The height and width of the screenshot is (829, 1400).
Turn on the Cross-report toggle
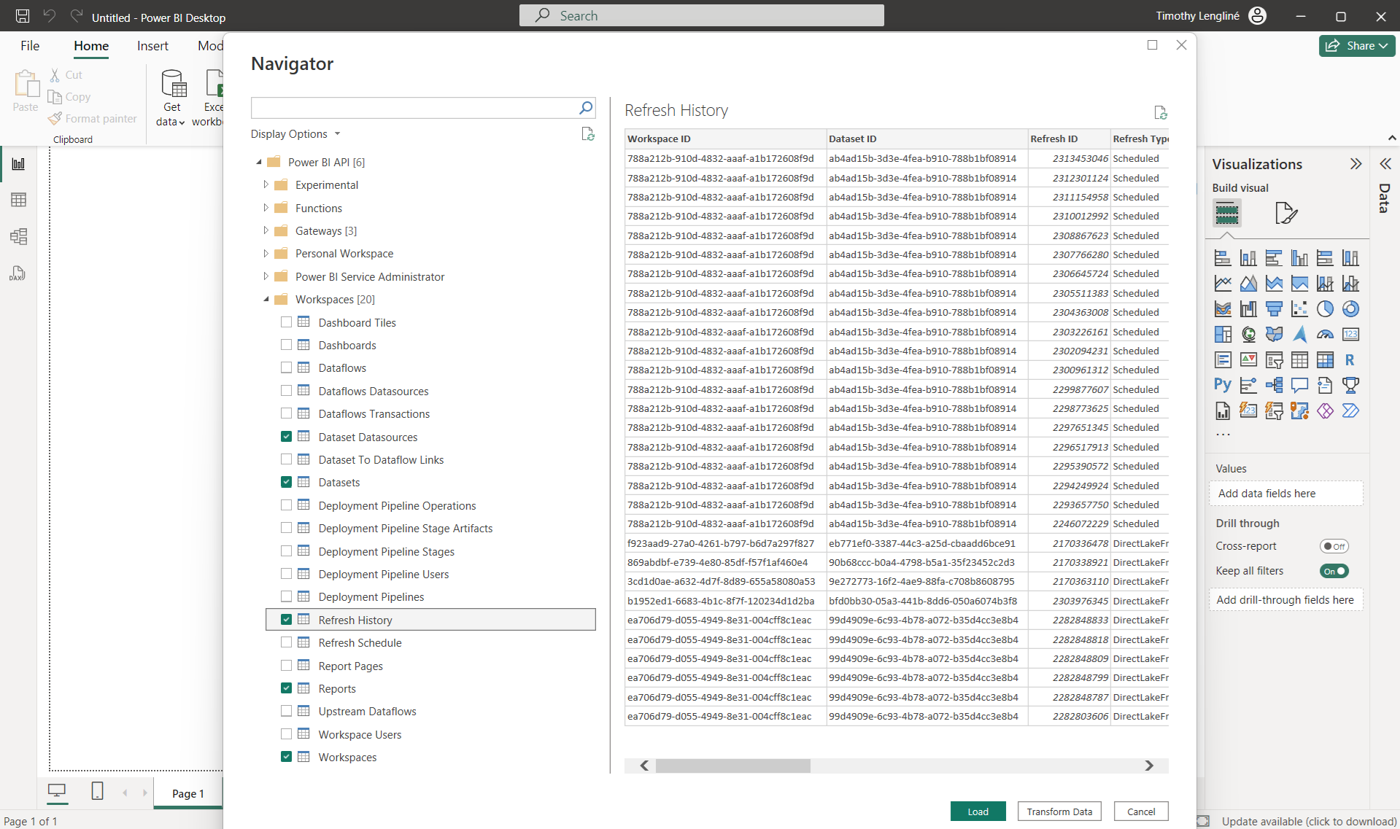click(x=1334, y=546)
